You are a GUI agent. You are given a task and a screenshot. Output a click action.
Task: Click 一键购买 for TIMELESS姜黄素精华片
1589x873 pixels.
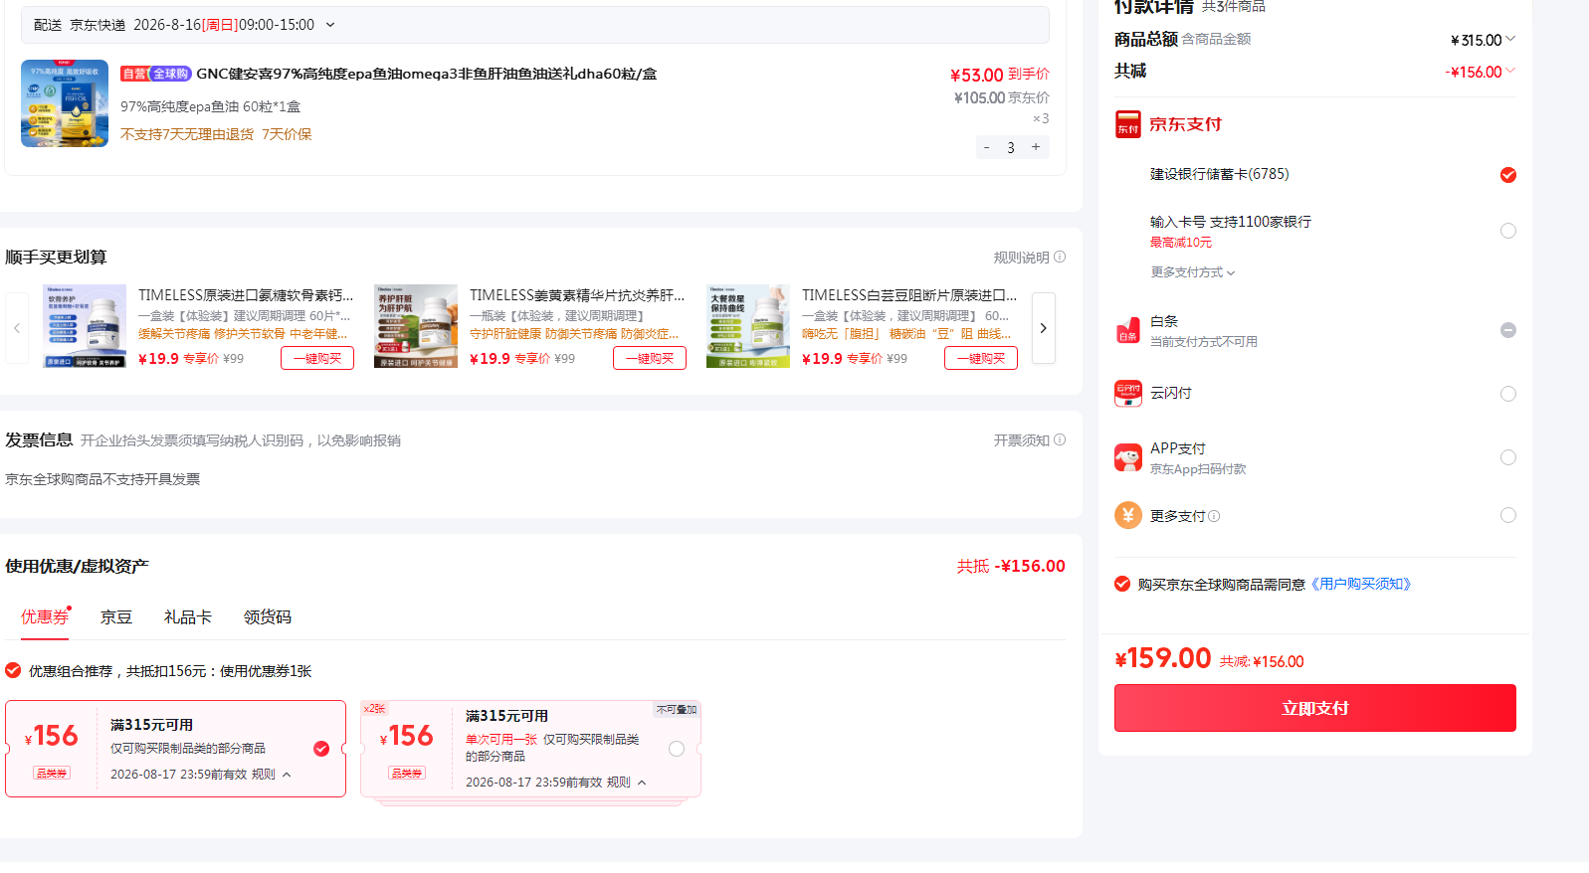(x=650, y=358)
